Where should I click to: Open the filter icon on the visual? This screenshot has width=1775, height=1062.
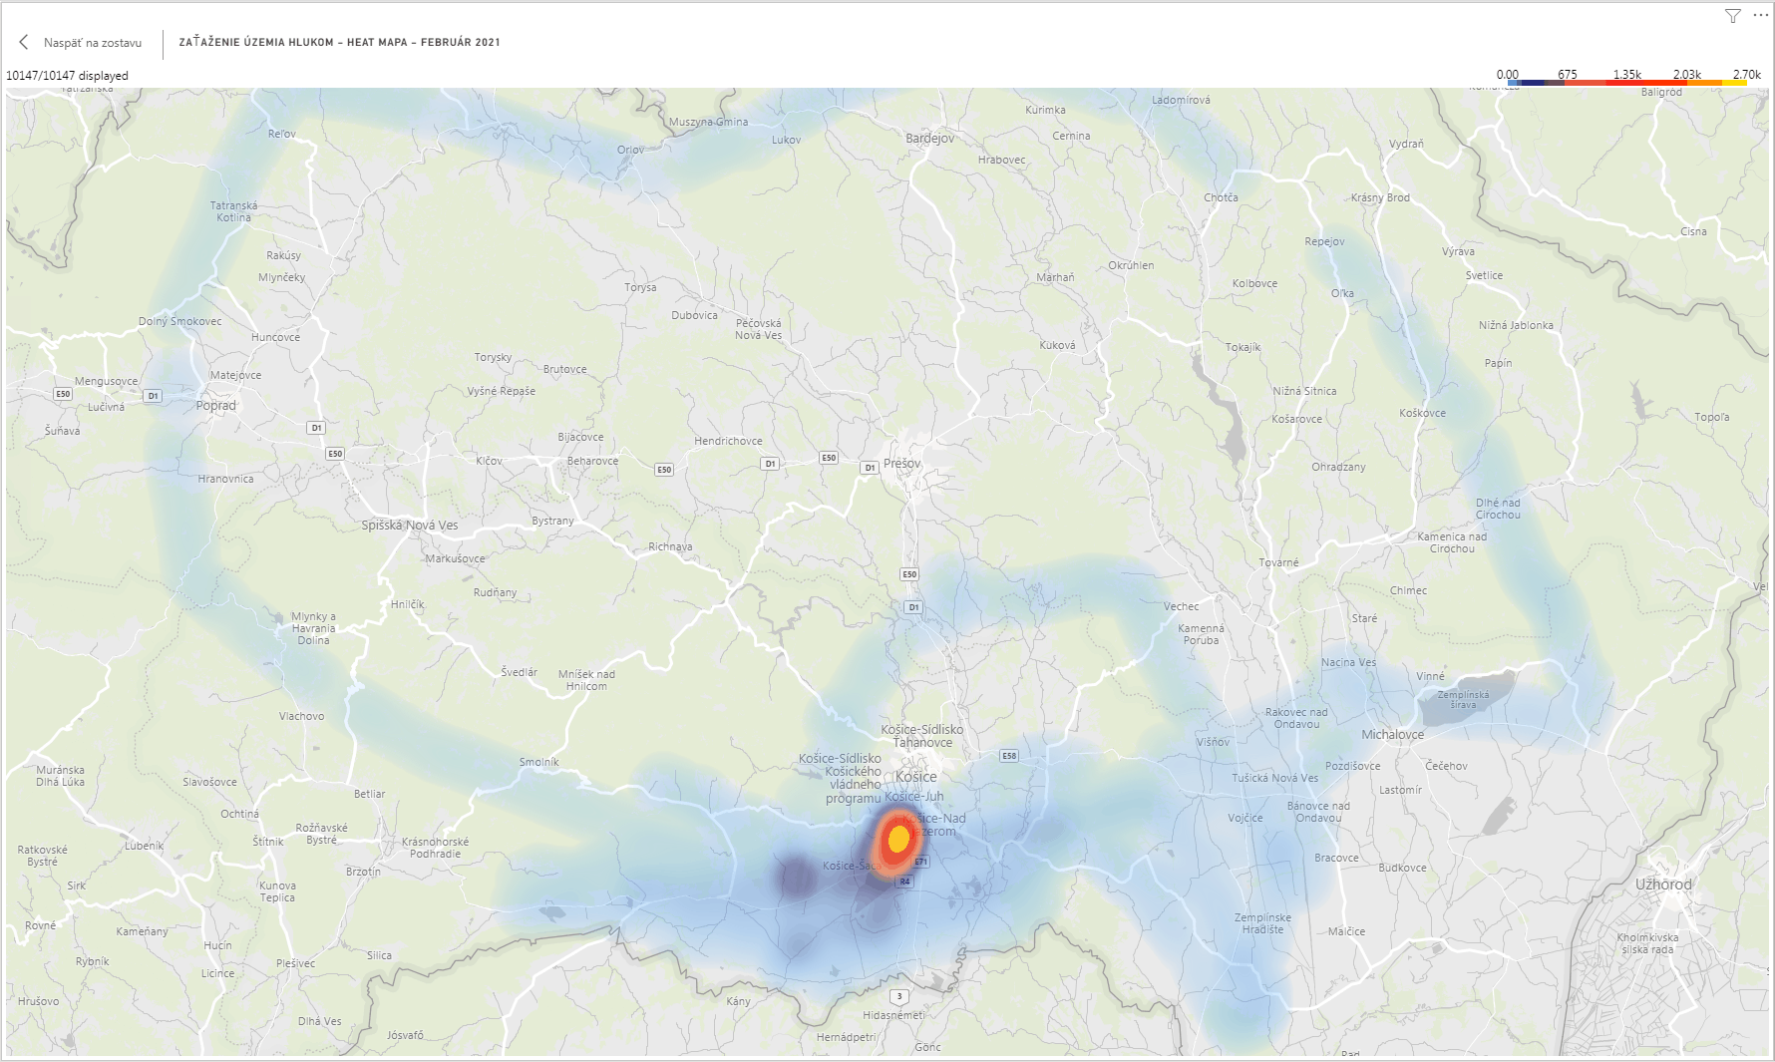(x=1733, y=16)
